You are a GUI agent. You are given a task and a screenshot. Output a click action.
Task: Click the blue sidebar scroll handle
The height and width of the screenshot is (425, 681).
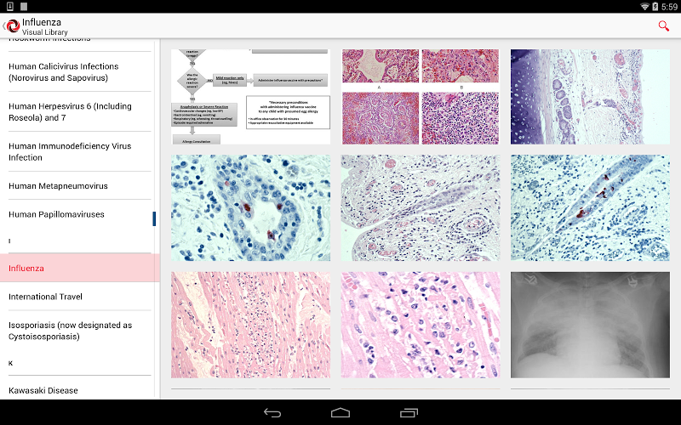pyautogui.click(x=154, y=218)
